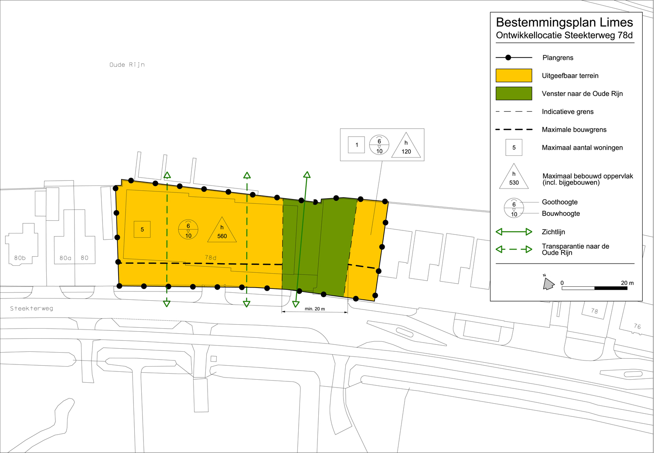
Task: Click the solid green Zichtlijn arrow in legend
Action: point(514,232)
